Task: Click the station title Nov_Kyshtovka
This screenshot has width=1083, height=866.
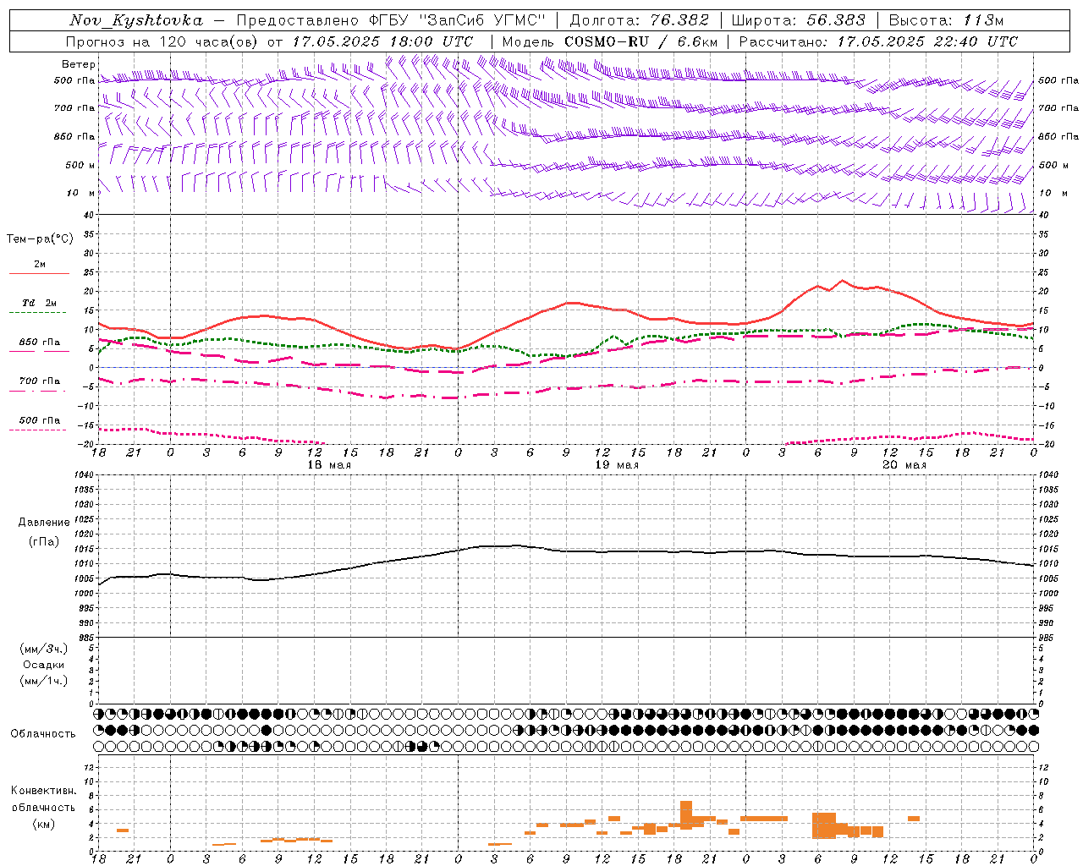Action: coord(136,20)
